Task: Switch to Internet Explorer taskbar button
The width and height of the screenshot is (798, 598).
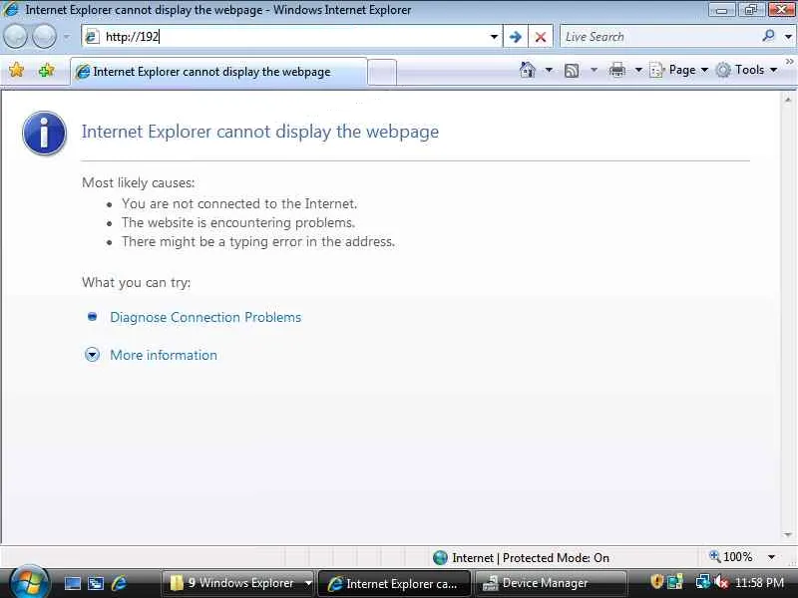Action: (x=394, y=583)
